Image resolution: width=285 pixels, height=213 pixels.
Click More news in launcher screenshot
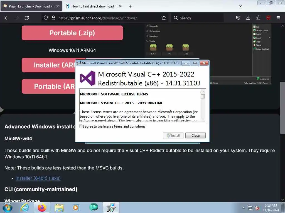tap(263, 79)
